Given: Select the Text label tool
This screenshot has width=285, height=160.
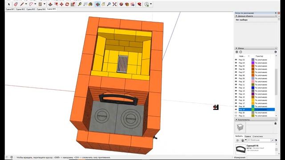Looking at the screenshot, I should click(x=85, y=4).
